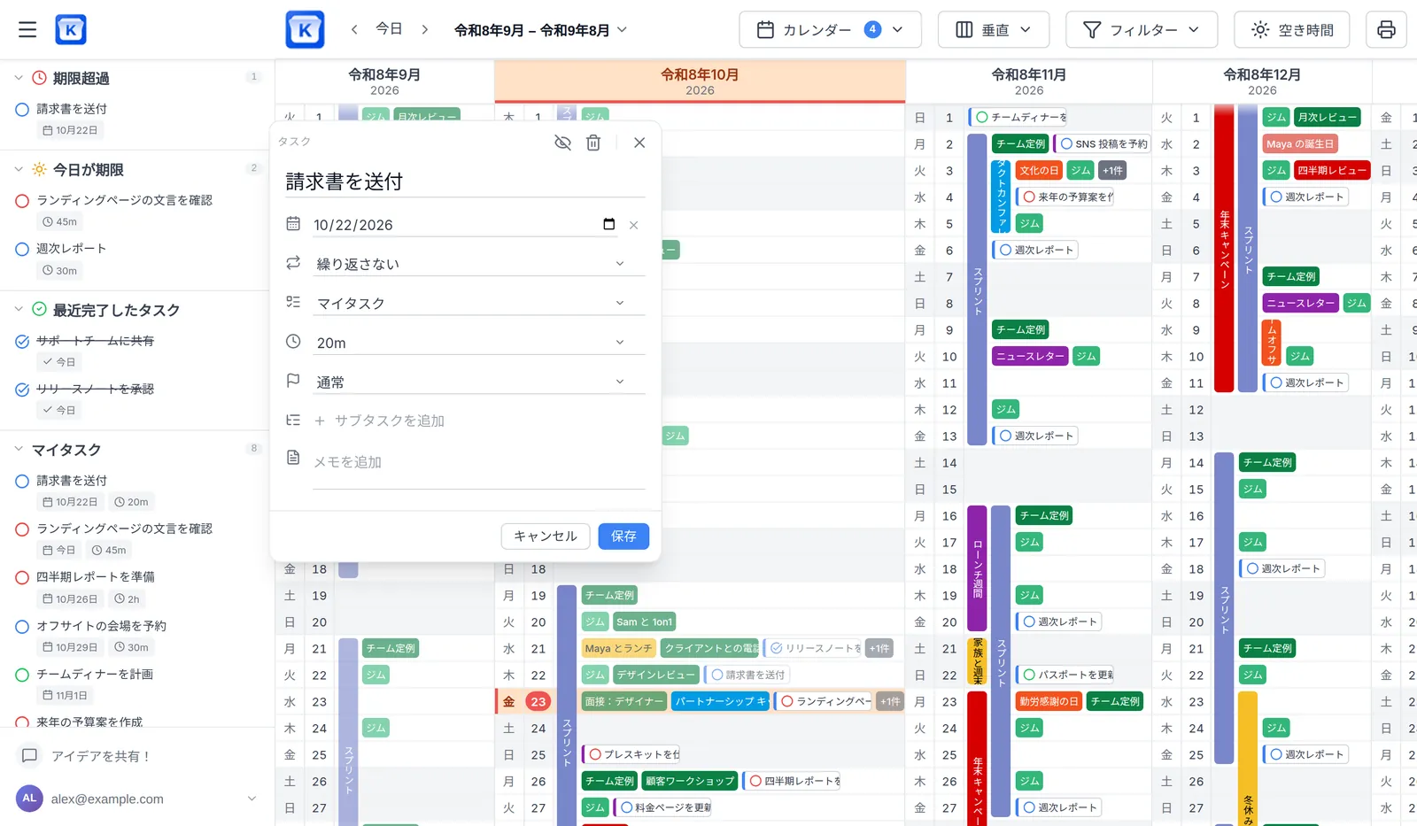Open the 文化の日 holiday event
This screenshot has width=1417, height=826.
(1038, 170)
